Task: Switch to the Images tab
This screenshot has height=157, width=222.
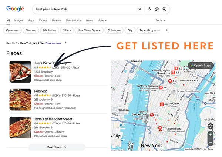Action: click(x=18, y=20)
